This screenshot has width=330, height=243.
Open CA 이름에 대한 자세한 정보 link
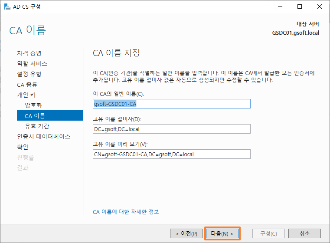pyautogui.click(x=126, y=212)
